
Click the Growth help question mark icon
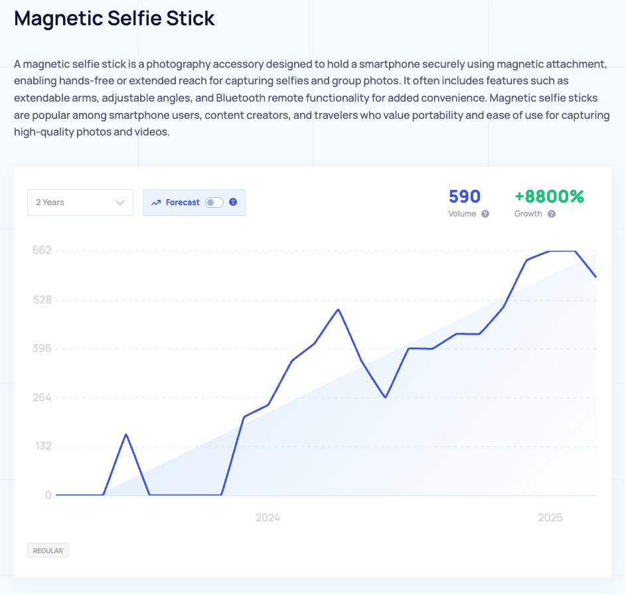552,214
